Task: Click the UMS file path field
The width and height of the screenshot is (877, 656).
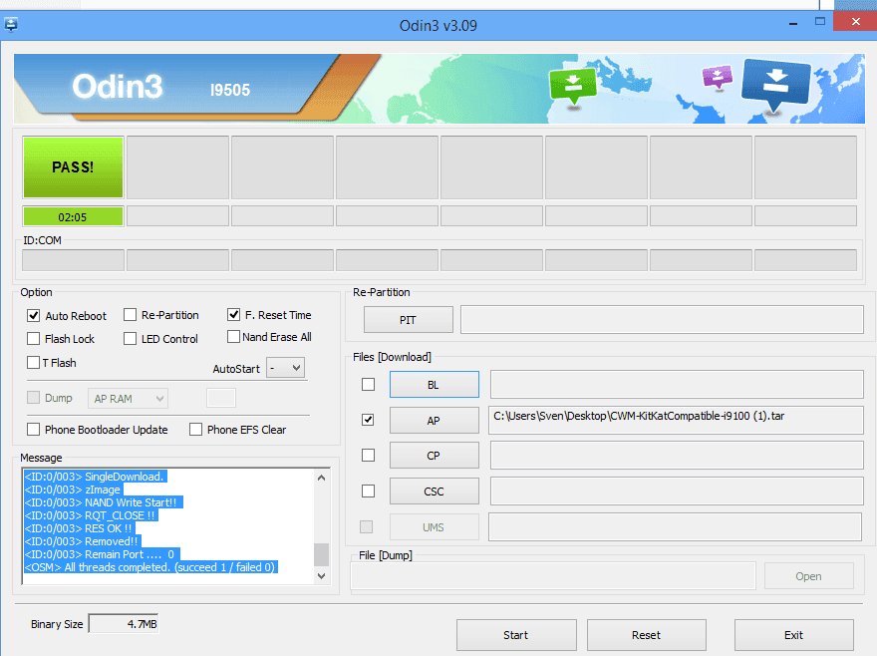Action: 675,526
